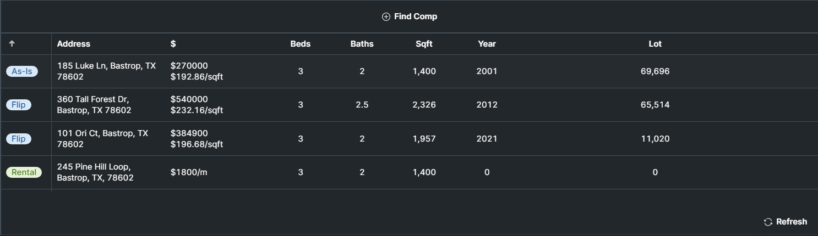This screenshot has width=818, height=236.
Task: Open the 185 Luke Ln address row
Action: pos(106,71)
